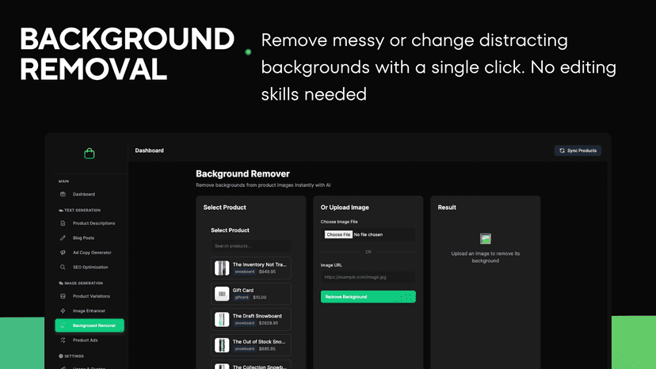Click the Ad Copy Generator megaphone icon
The width and height of the screenshot is (656, 369).
[63, 253]
